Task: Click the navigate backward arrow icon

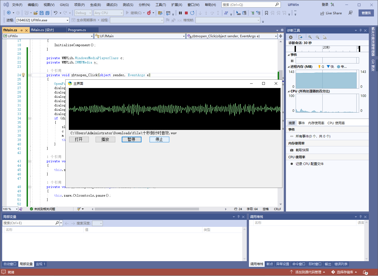Action: [9, 13]
